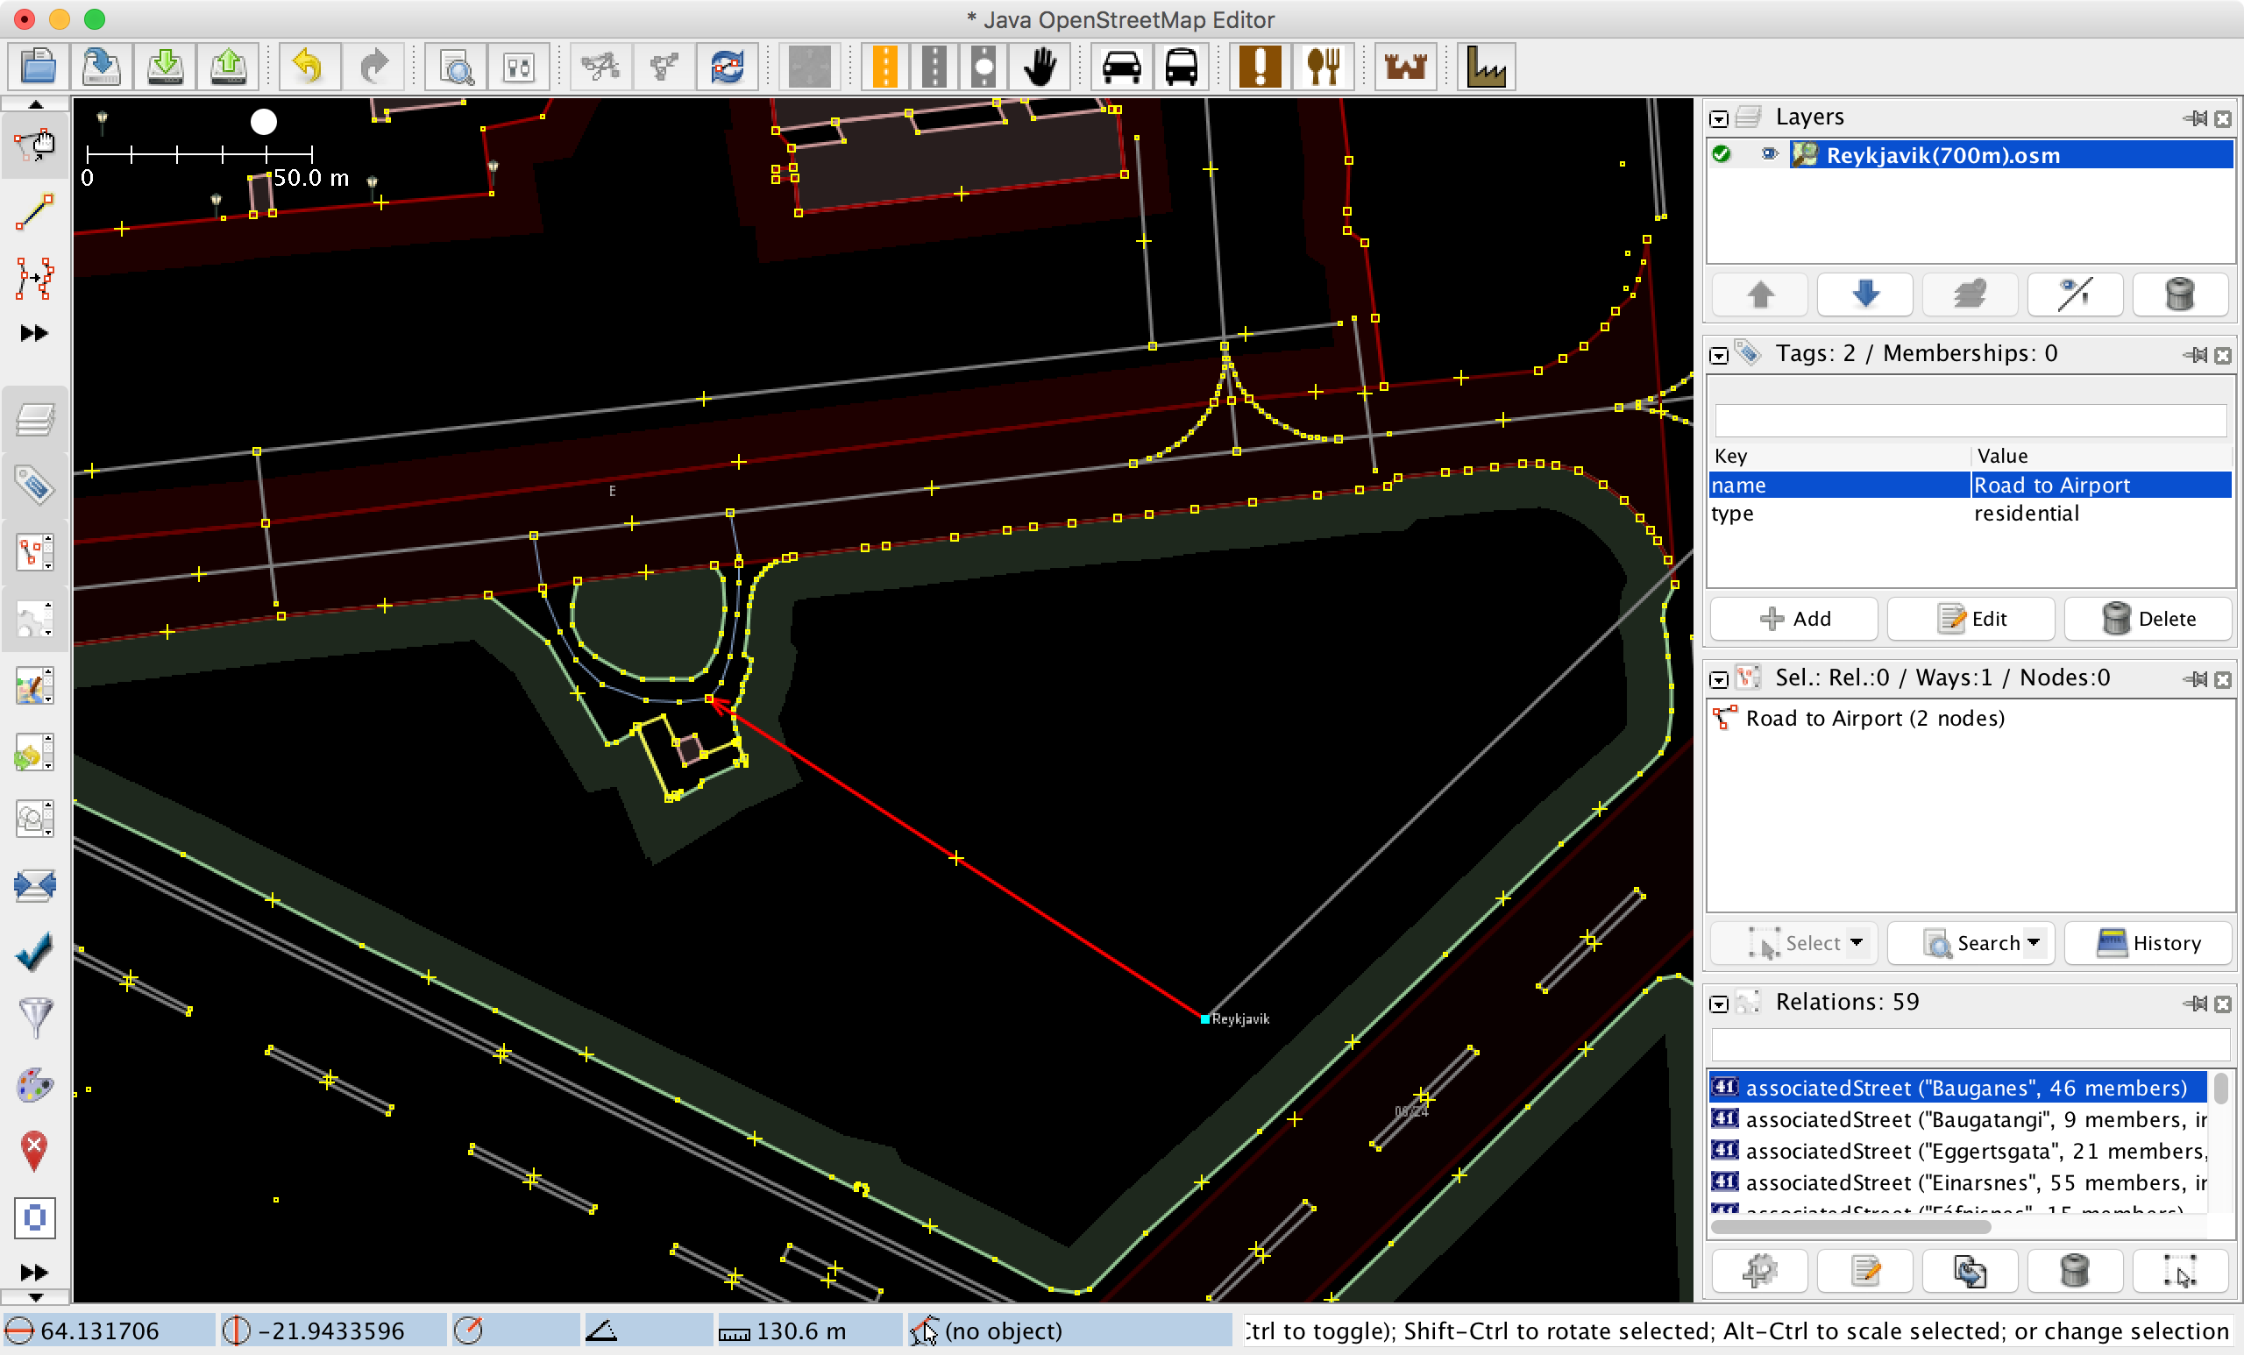Open the Search button dropdown arrow
Screen dimensions: 2244x1355
2034,942
